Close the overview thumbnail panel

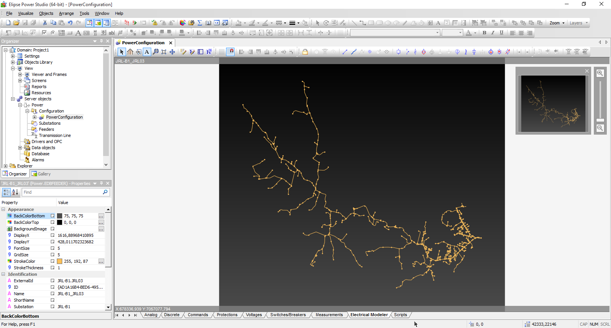pos(587,71)
